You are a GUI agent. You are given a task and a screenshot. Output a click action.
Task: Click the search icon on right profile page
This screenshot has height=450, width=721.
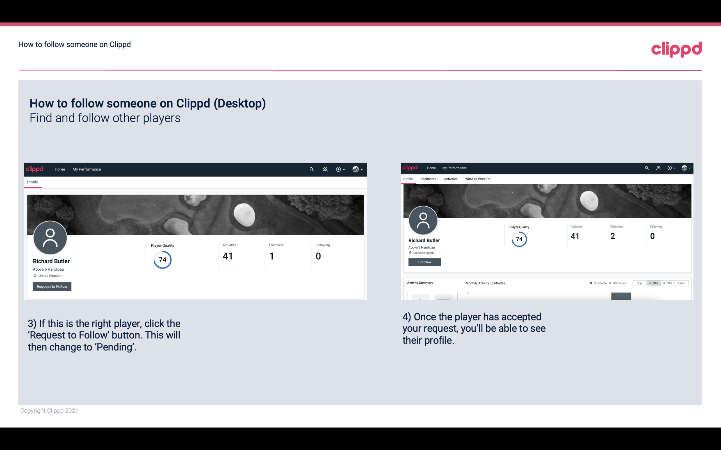click(647, 168)
